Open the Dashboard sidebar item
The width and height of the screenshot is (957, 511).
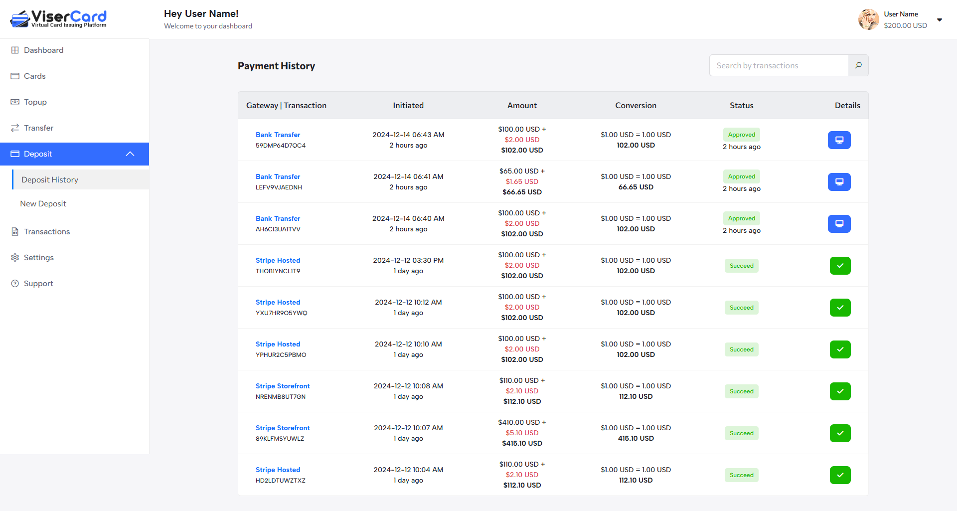point(43,50)
